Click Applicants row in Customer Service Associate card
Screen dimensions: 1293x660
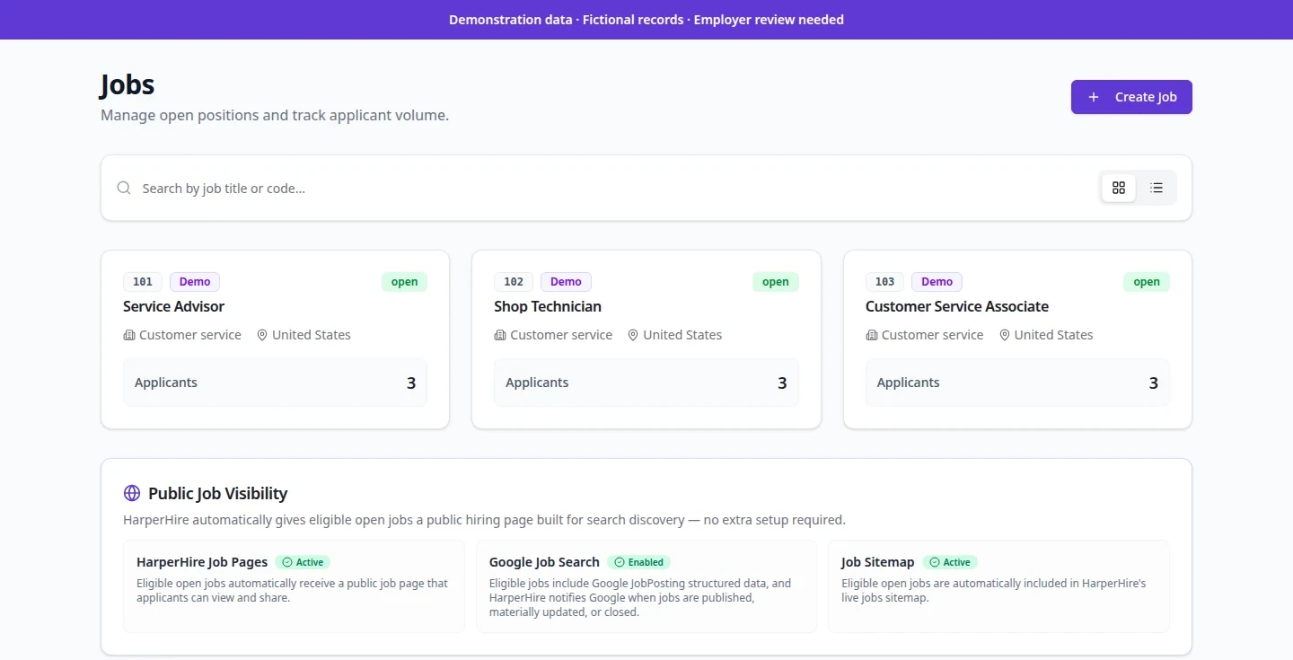[1017, 383]
